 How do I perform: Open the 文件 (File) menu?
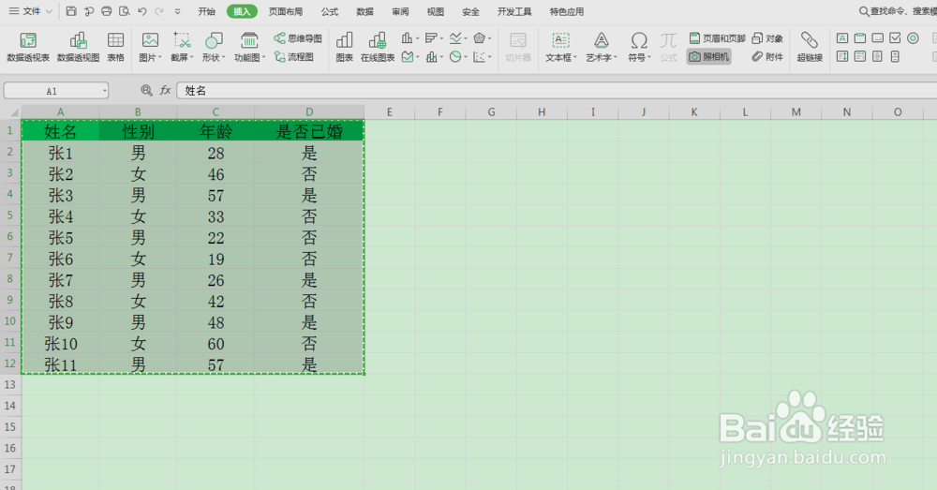point(31,11)
